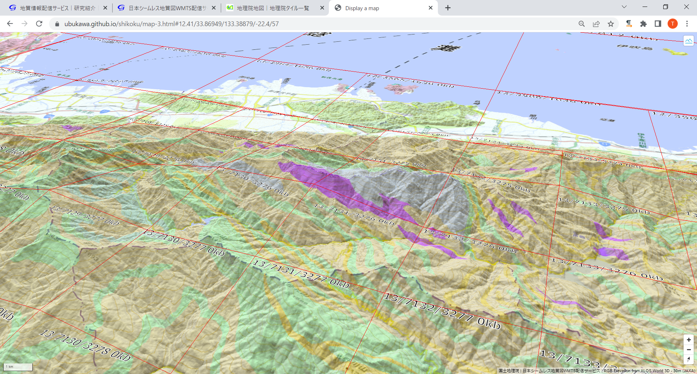Viewport: 697px width, 374px height.
Task: Open the orange profile avatar T
Action: (x=672, y=24)
